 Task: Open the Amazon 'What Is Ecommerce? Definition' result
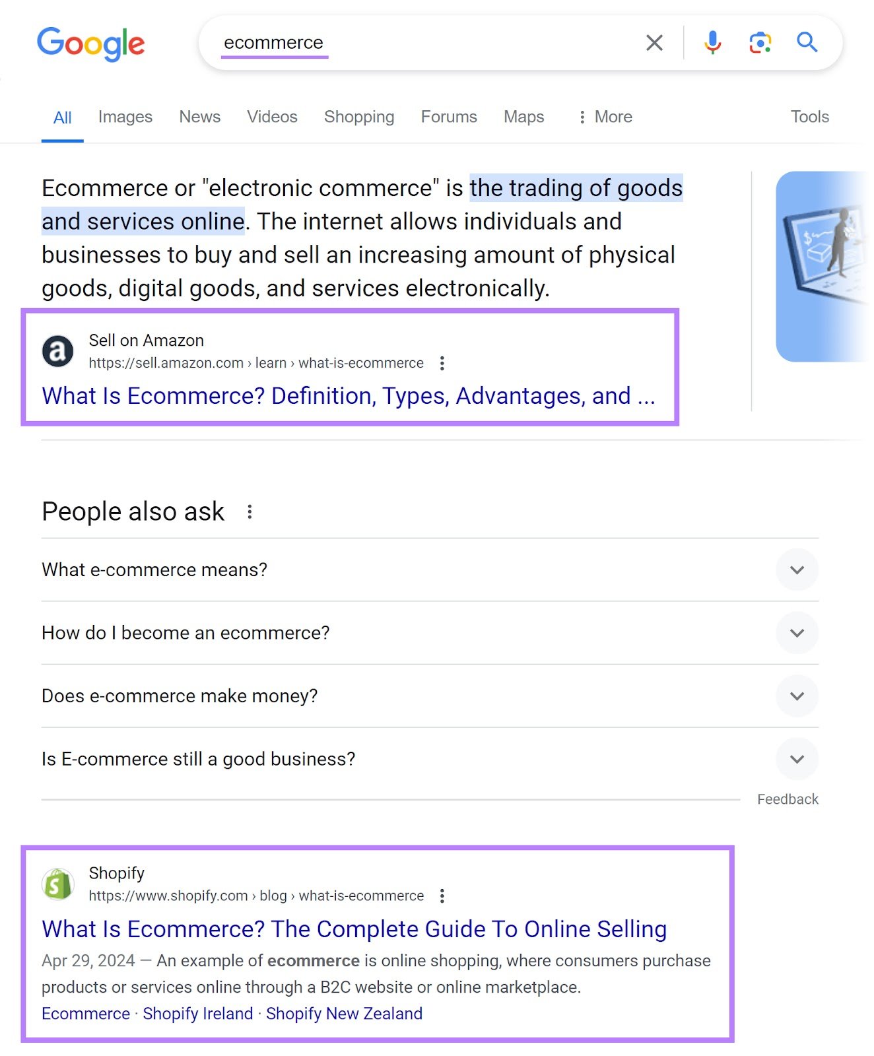click(349, 396)
